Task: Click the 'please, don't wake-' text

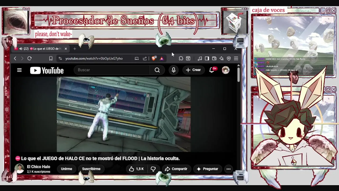Action: [x=53, y=34]
